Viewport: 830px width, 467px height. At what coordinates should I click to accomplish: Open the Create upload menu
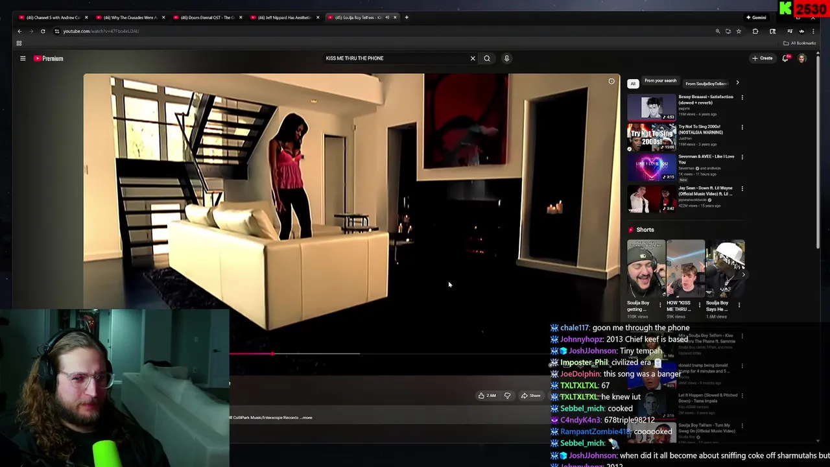[763, 58]
